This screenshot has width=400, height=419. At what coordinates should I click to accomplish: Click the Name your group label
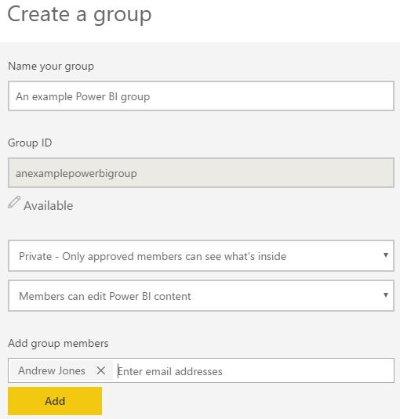pos(51,67)
